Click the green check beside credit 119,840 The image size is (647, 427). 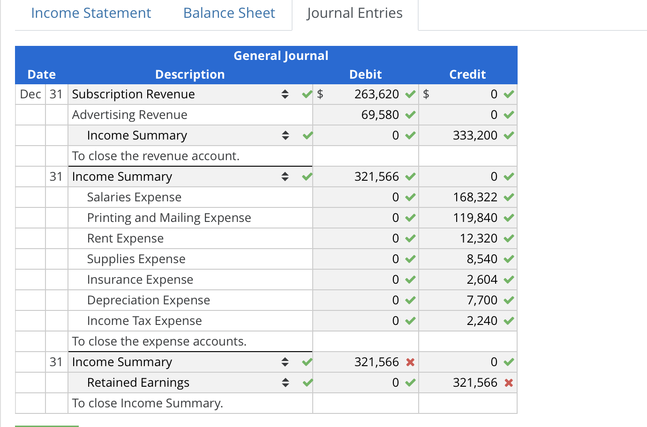point(509,218)
